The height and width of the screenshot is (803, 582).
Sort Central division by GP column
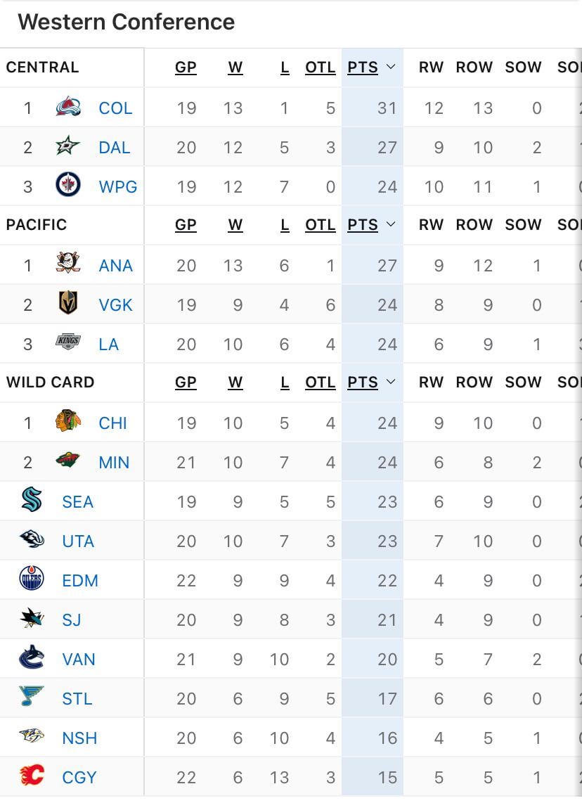coord(186,68)
